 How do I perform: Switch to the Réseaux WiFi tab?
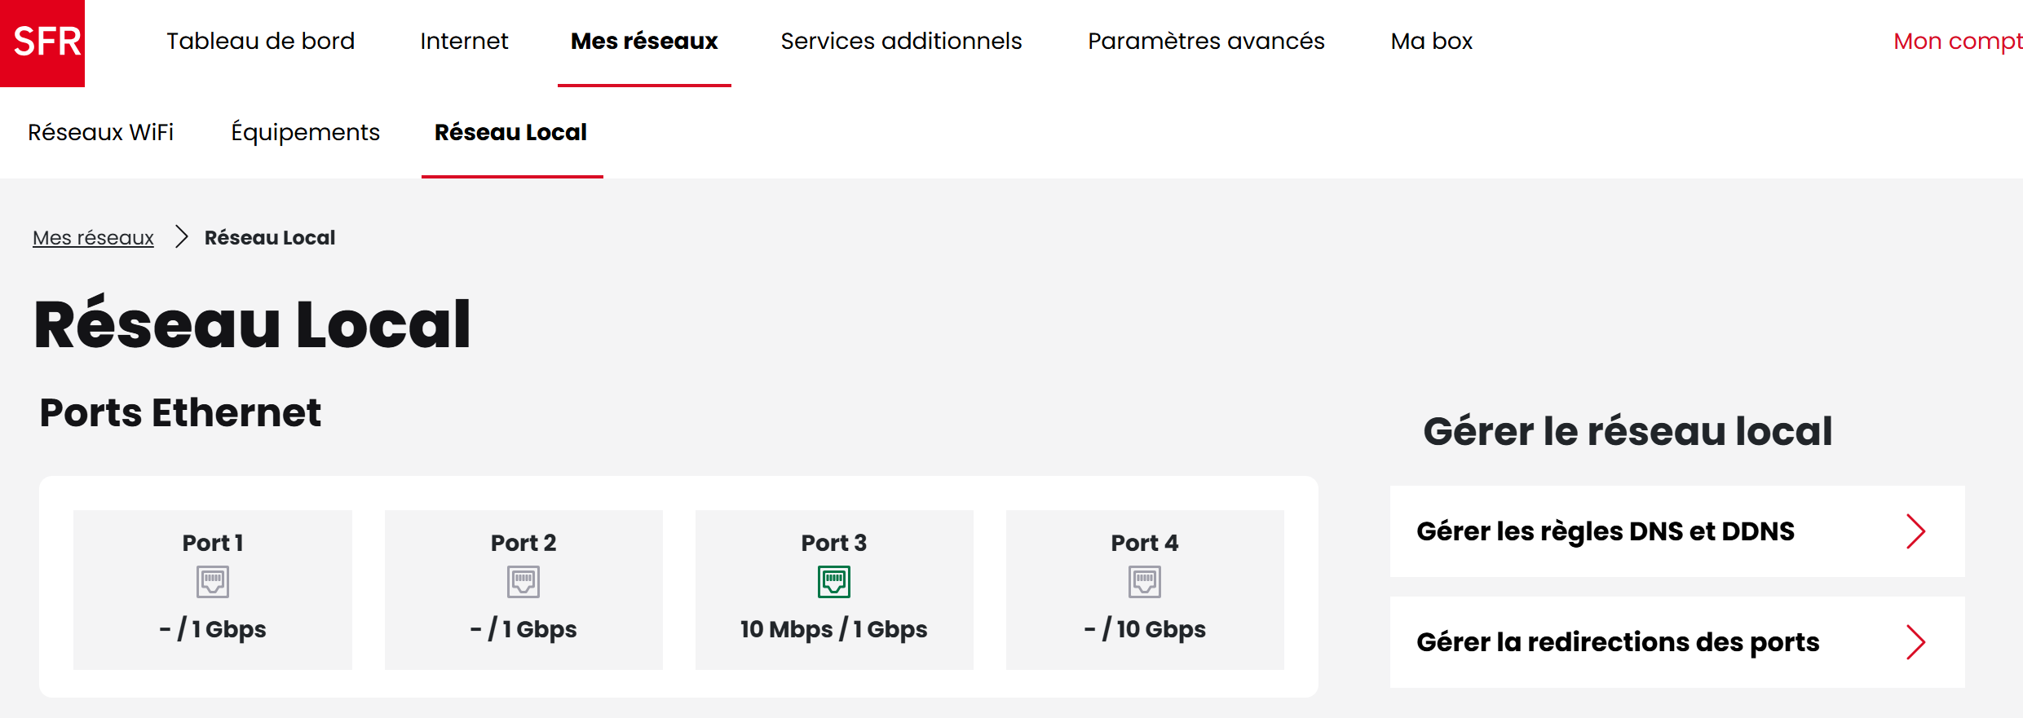[x=100, y=132]
